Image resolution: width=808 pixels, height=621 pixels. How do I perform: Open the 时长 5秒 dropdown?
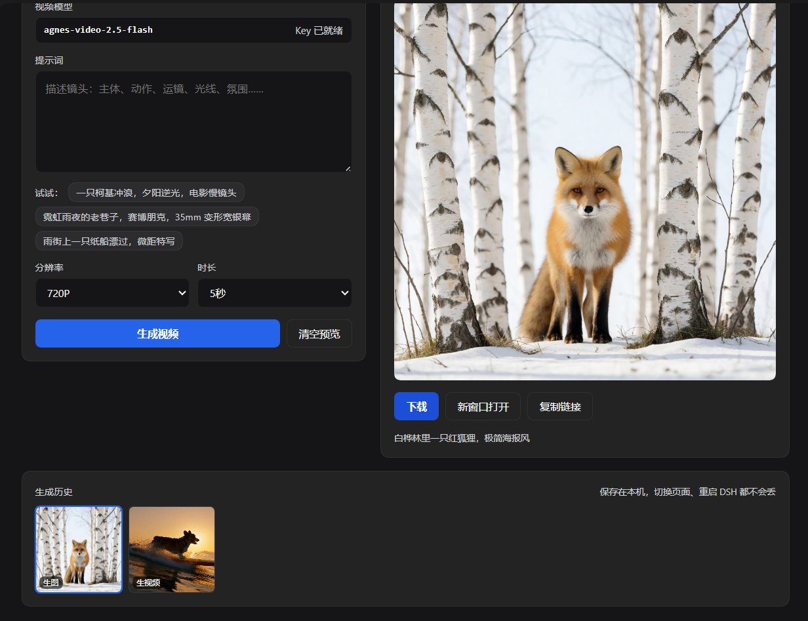[x=275, y=293]
